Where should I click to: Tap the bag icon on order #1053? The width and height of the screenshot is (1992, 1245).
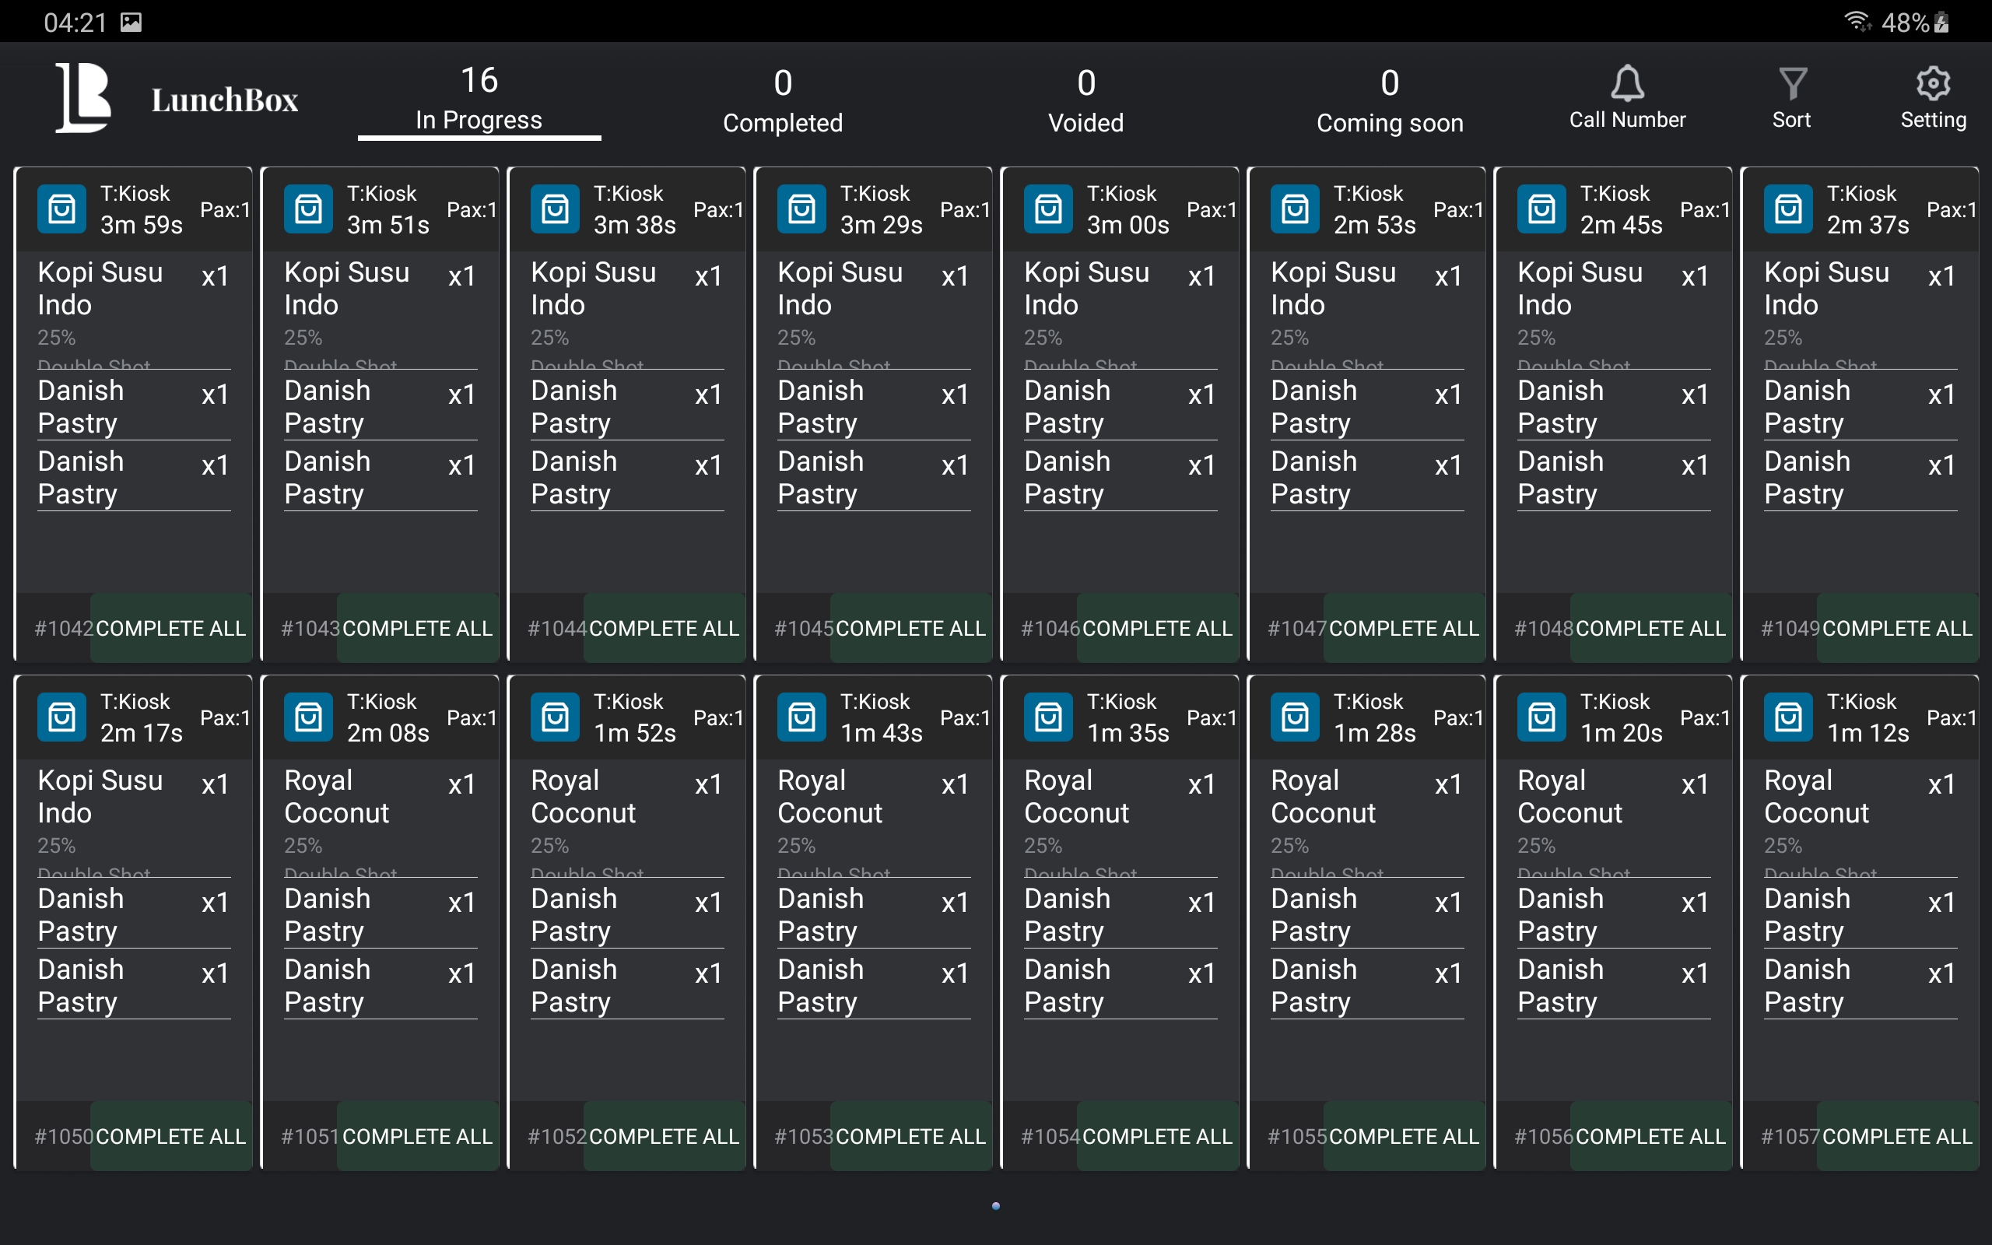click(801, 717)
